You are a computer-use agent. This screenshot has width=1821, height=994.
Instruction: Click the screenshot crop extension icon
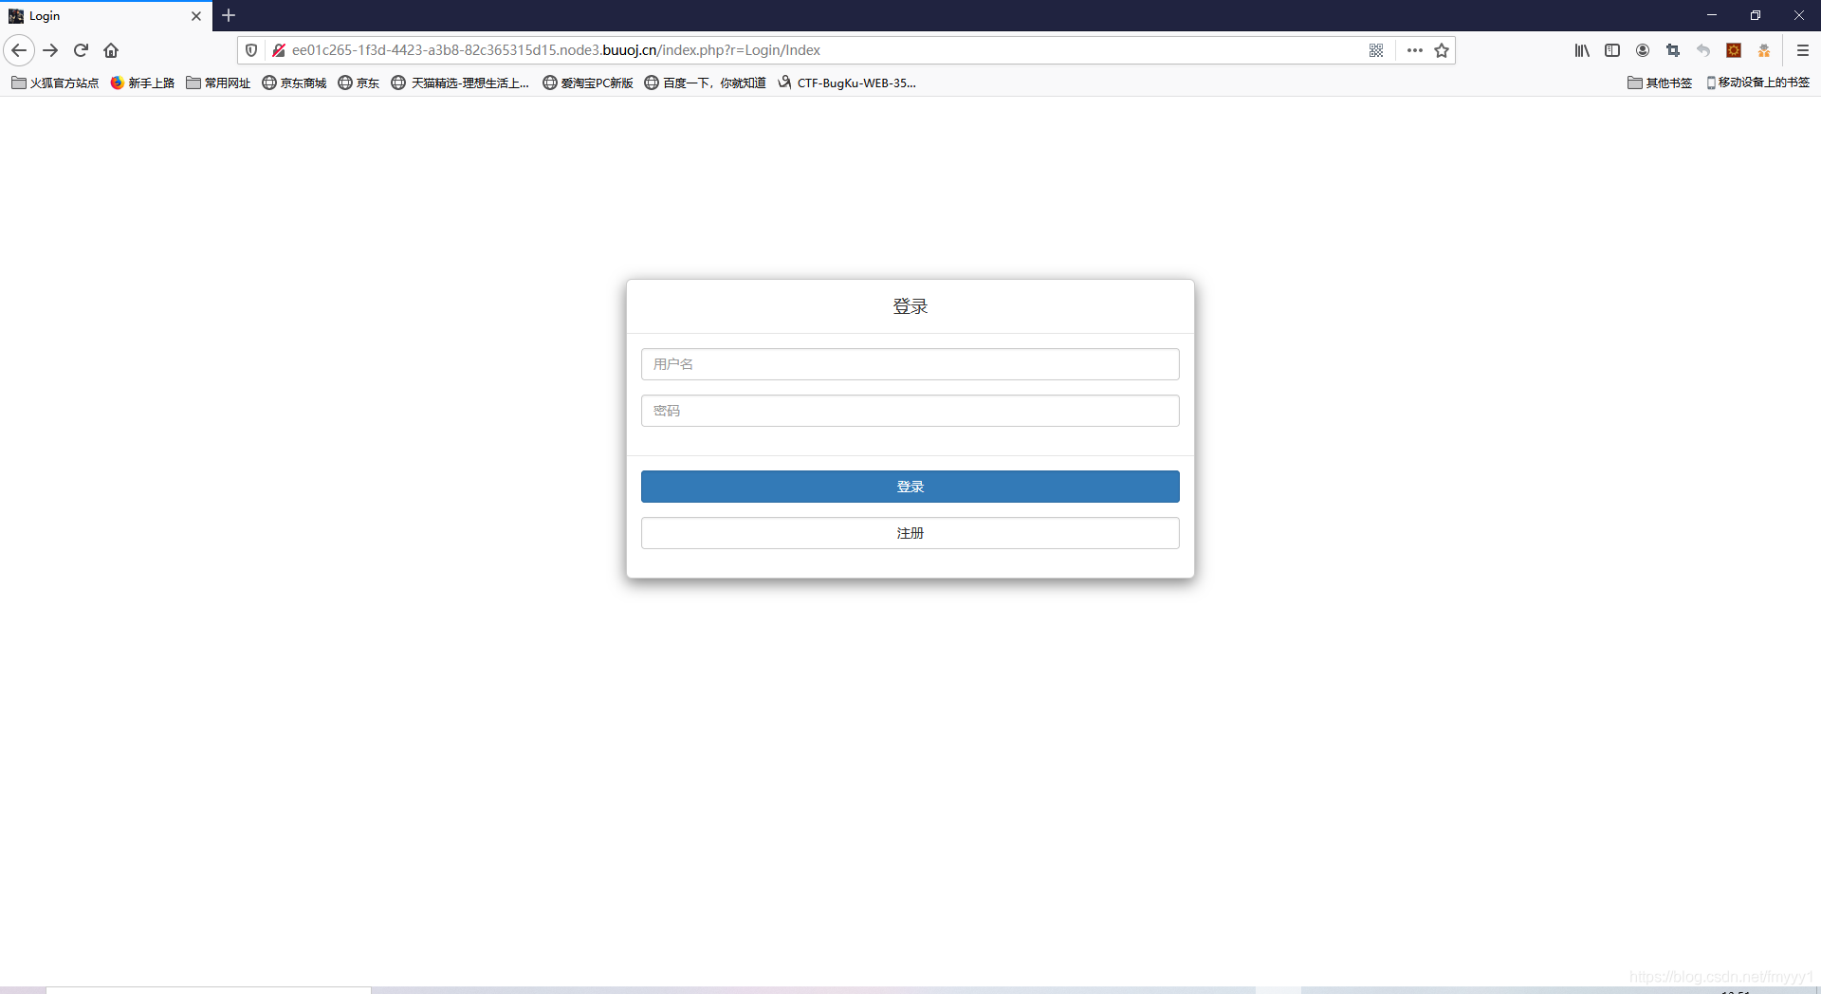pos(1673,50)
